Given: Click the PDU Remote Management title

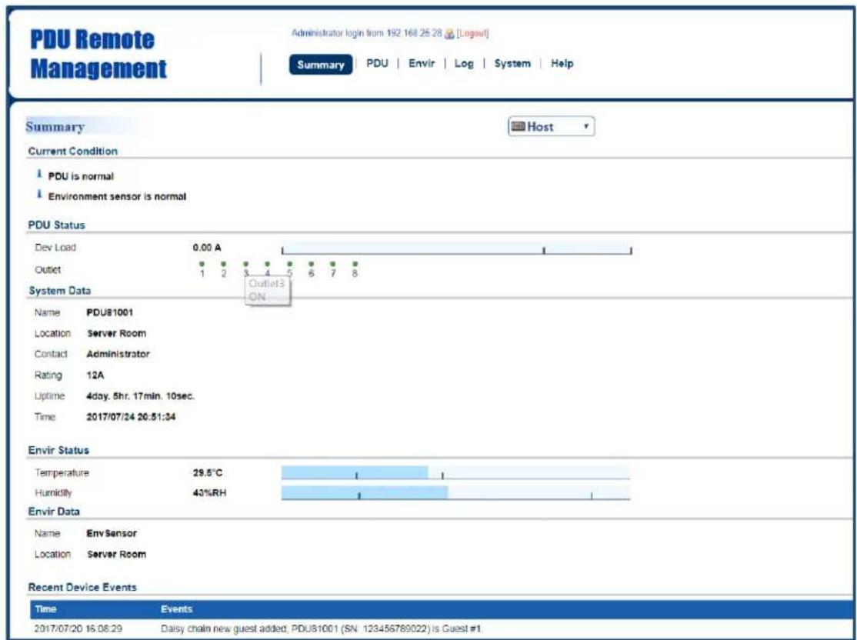Looking at the screenshot, I should tap(98, 54).
